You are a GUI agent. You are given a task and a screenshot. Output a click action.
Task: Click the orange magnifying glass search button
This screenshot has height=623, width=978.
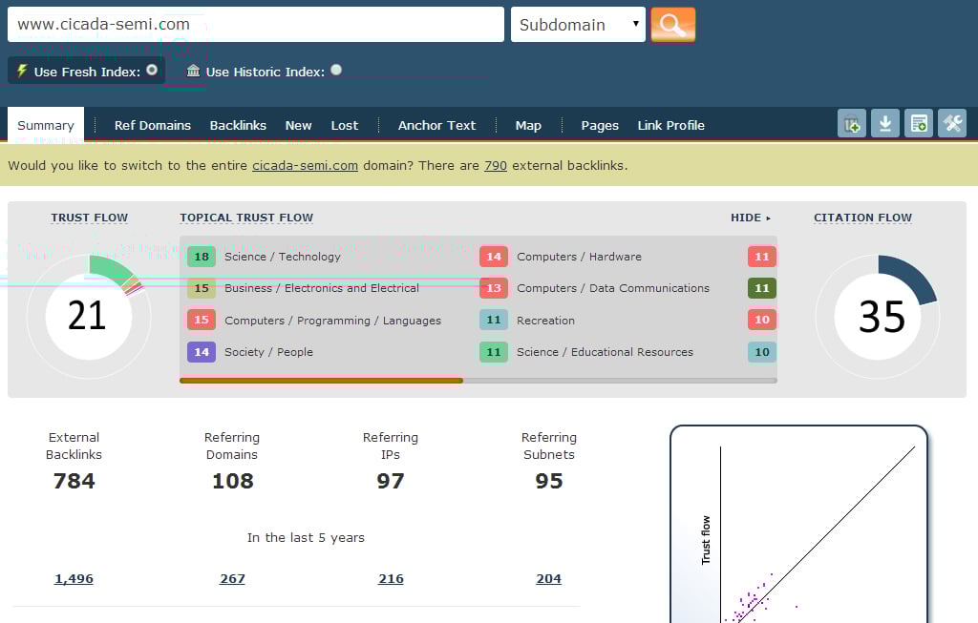coord(672,25)
